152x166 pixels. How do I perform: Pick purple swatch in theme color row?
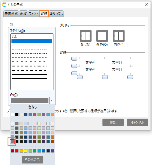pos(44,114)
